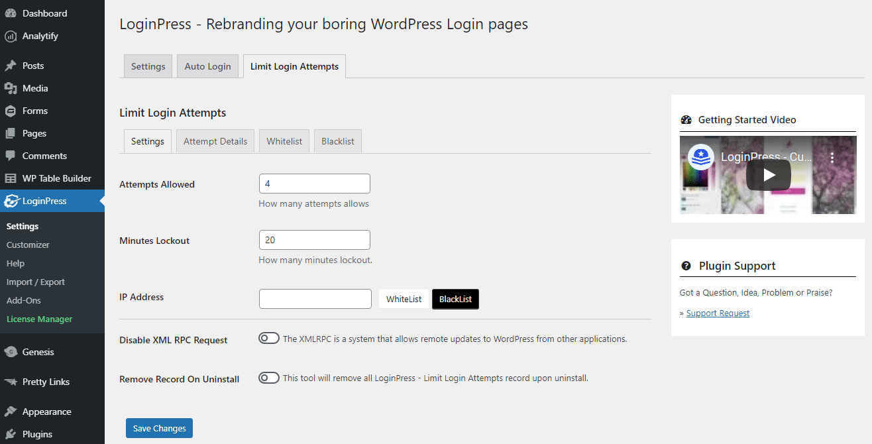872x444 pixels.
Task: Open Help in LoginPress submenu
Action: coord(15,263)
